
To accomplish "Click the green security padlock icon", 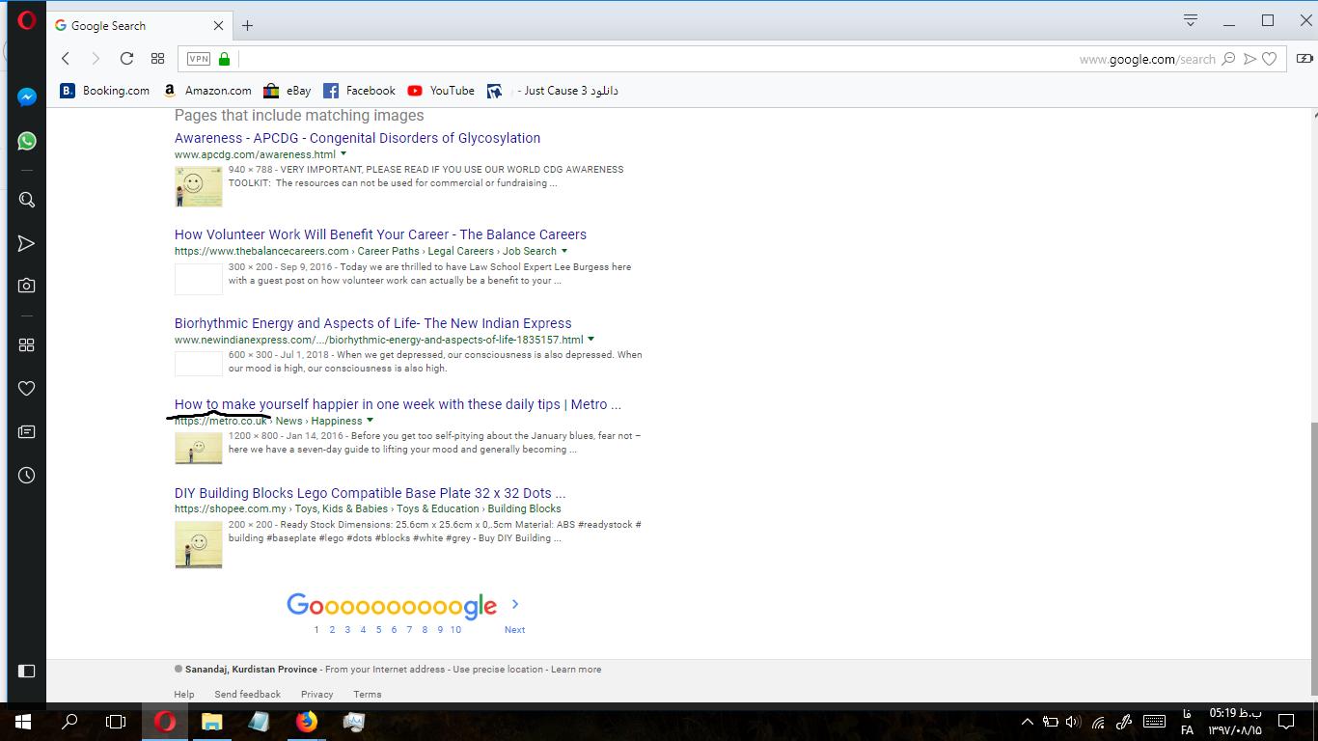I will (x=225, y=59).
